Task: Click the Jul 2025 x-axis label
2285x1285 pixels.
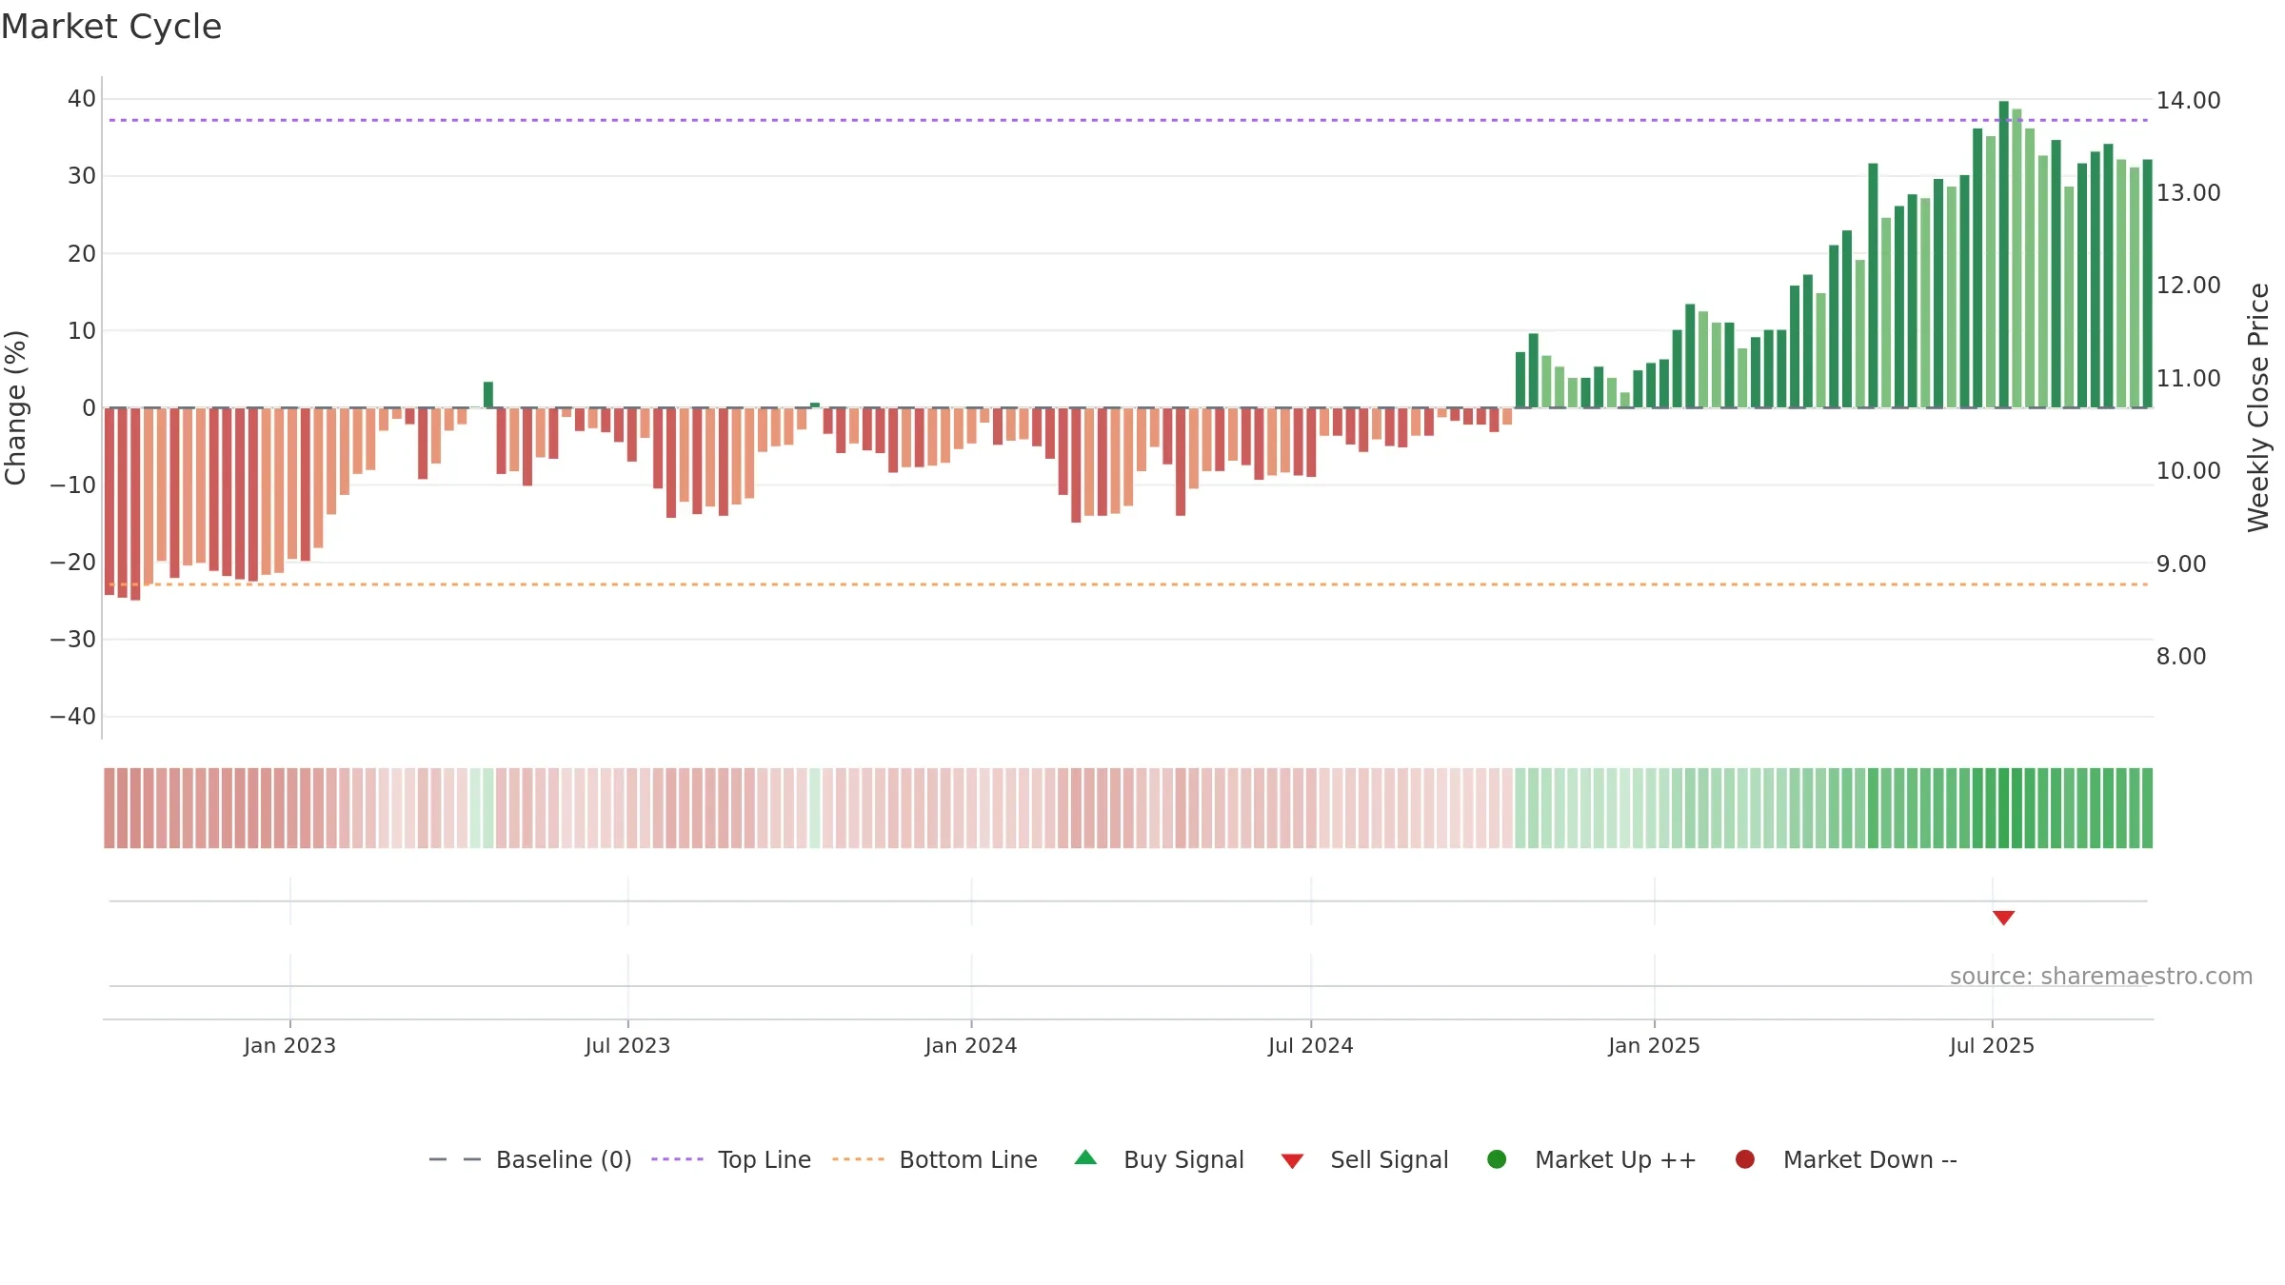Action: pos(1992,1045)
